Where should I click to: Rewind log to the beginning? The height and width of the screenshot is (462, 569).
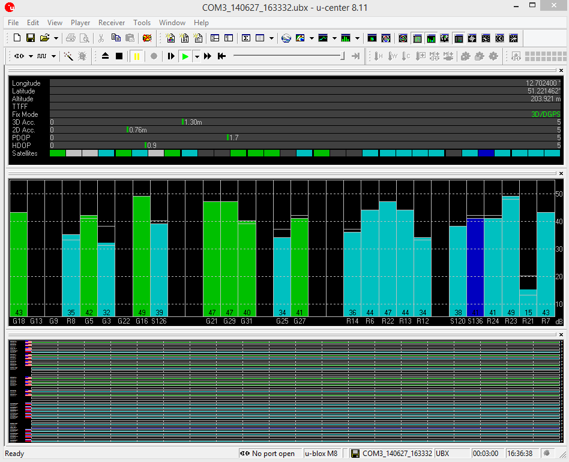221,56
